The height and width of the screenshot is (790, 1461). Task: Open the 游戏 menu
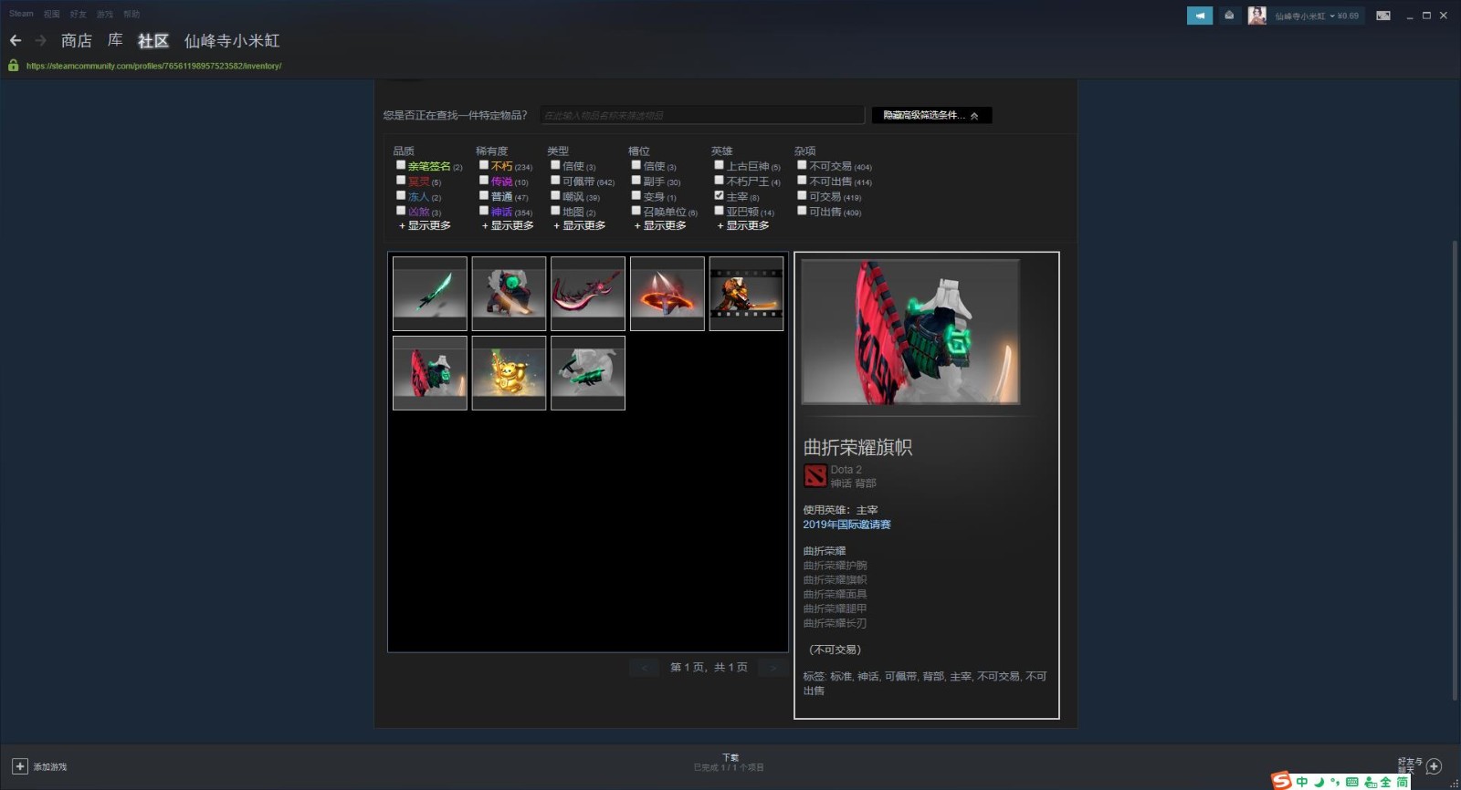coord(105,14)
